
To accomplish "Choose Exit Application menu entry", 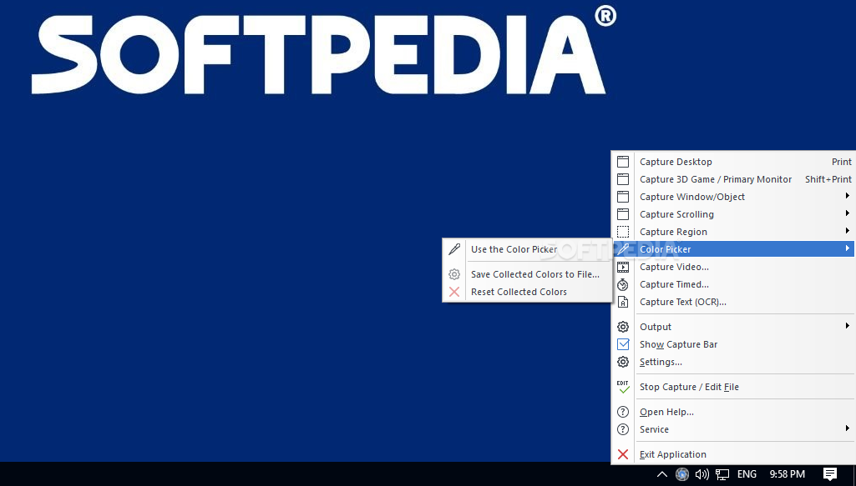I will (x=734, y=454).
